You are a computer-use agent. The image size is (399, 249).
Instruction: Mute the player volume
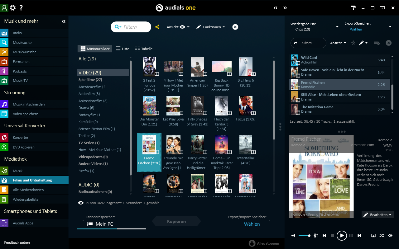point(293,236)
